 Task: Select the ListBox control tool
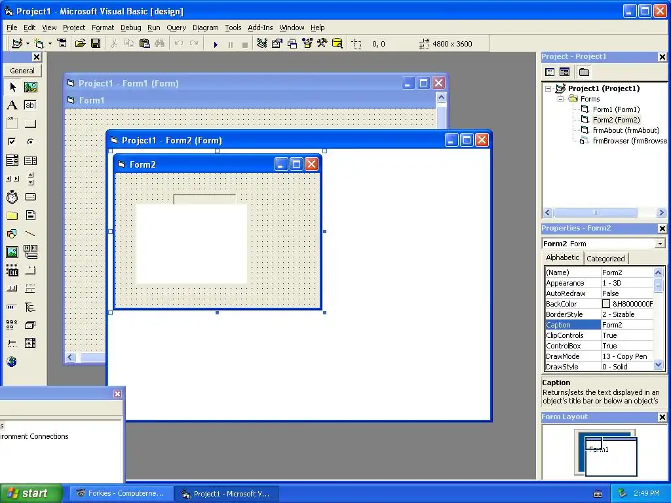tap(30, 160)
